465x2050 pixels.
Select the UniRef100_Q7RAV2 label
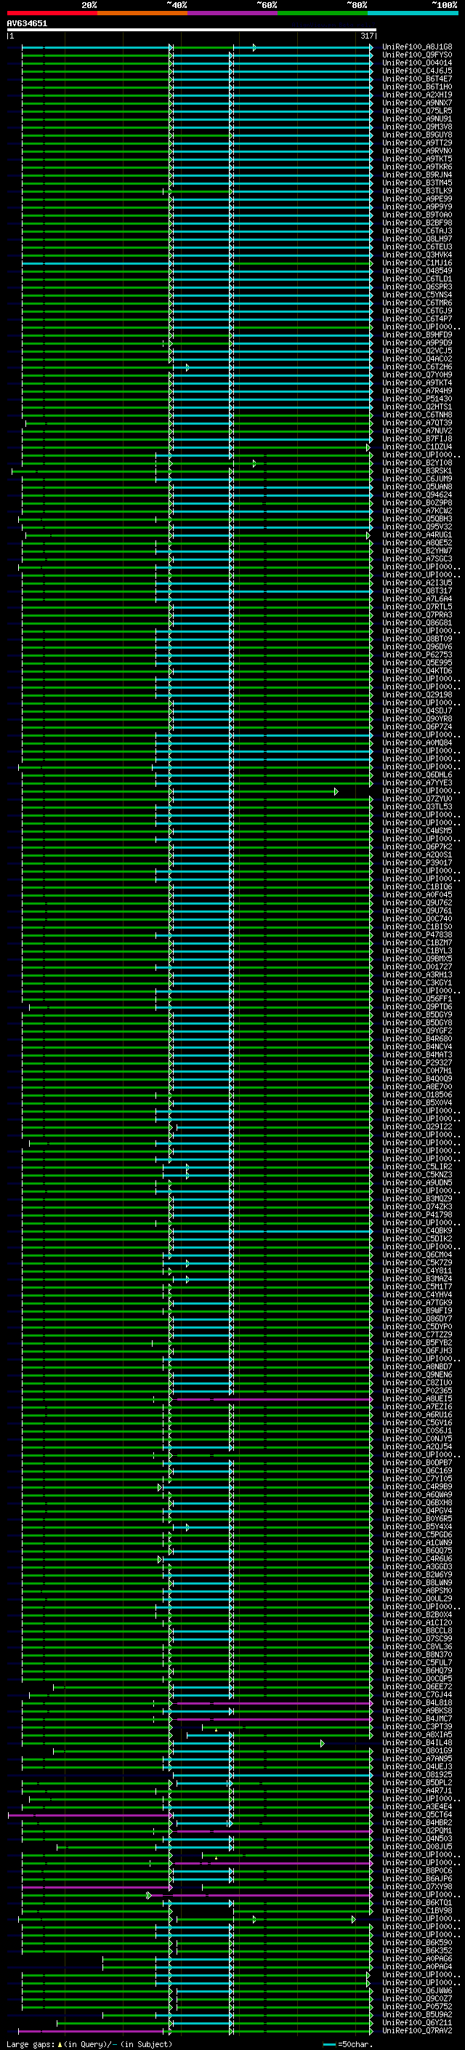(x=417, y=2030)
